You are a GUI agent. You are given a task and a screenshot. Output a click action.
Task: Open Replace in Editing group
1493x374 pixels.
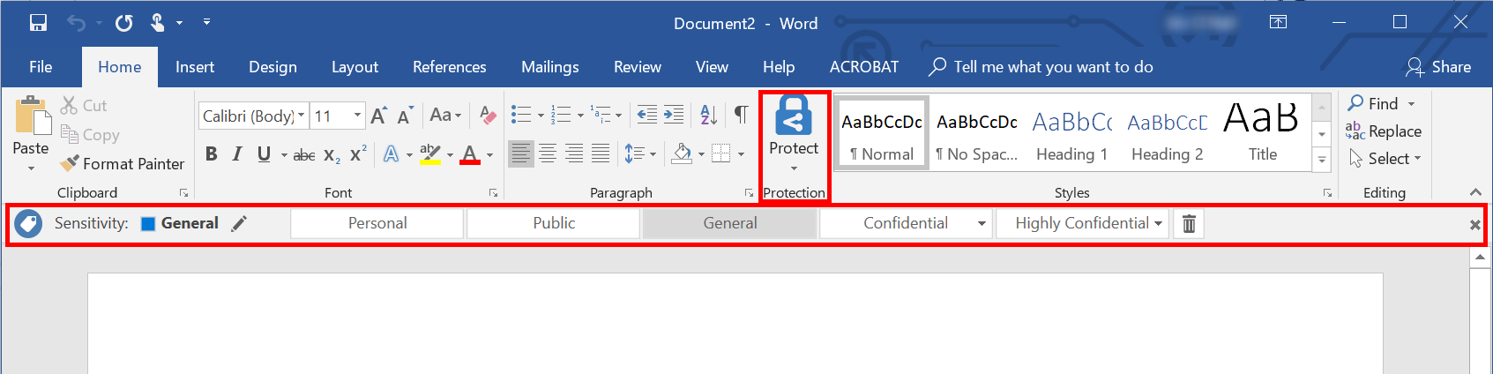coord(1384,131)
